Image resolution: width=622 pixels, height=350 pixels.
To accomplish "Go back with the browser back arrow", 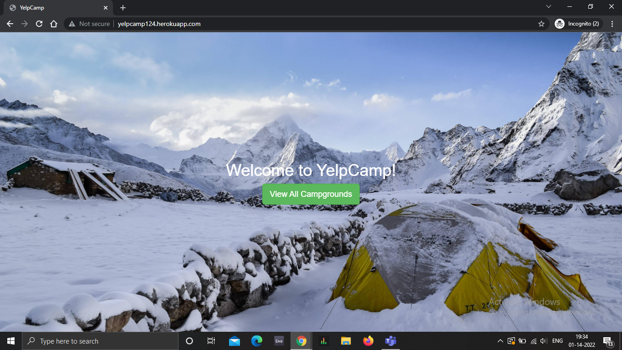I will pos(10,24).
